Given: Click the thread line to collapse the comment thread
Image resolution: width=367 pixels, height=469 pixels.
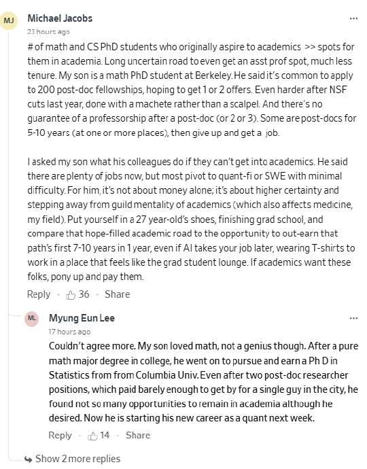Looking at the screenshot, I should pos(9,239).
